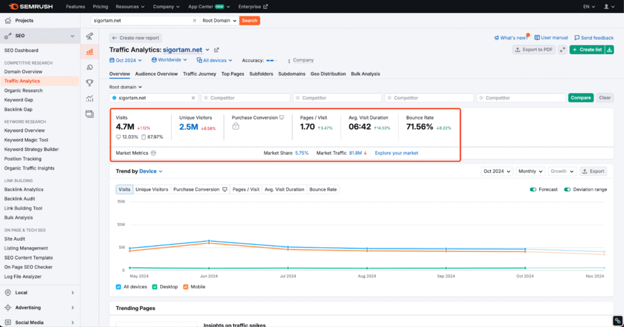Image resolution: width=624 pixels, height=327 pixels.
Task: Switch to the Top Pages tab
Action: tap(233, 74)
